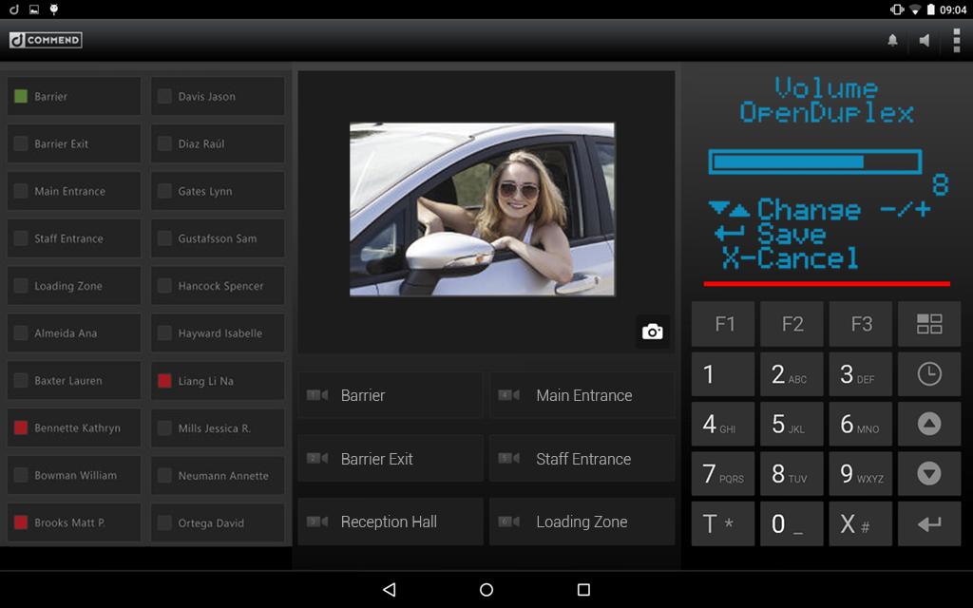Call contact Bennette Kathryn
Image resolution: width=973 pixels, height=608 pixels.
(x=74, y=427)
